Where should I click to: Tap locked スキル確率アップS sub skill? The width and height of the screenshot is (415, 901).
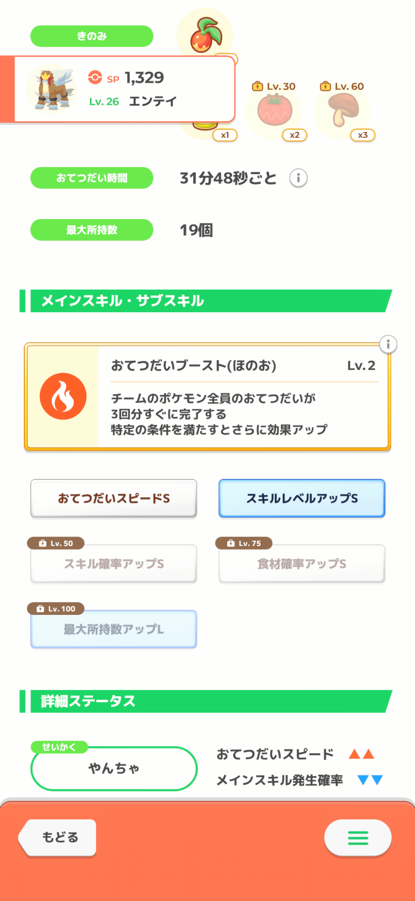pyautogui.click(x=114, y=564)
